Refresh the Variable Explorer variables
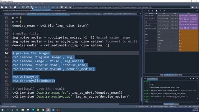 pos(164,11)
